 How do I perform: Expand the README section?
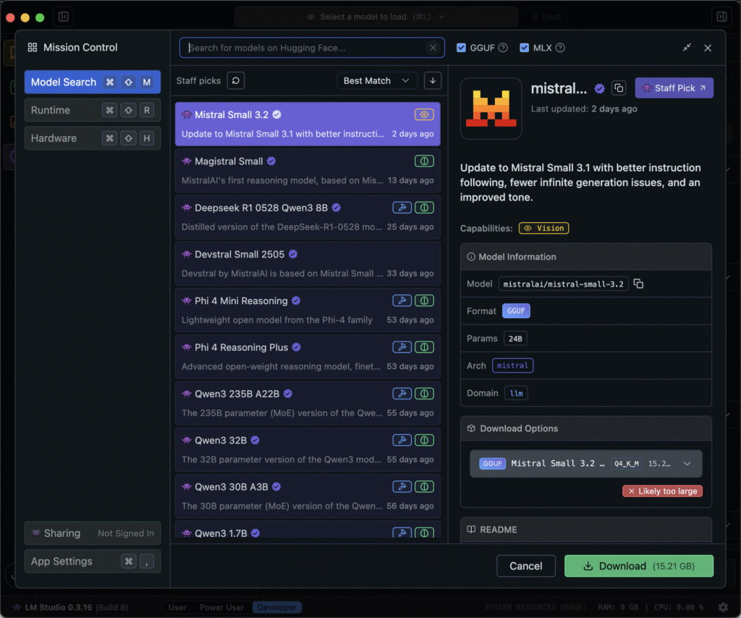point(586,530)
